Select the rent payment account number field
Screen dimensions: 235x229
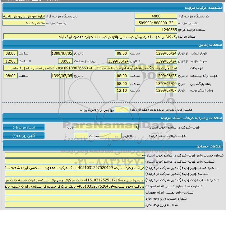tap(75, 199)
